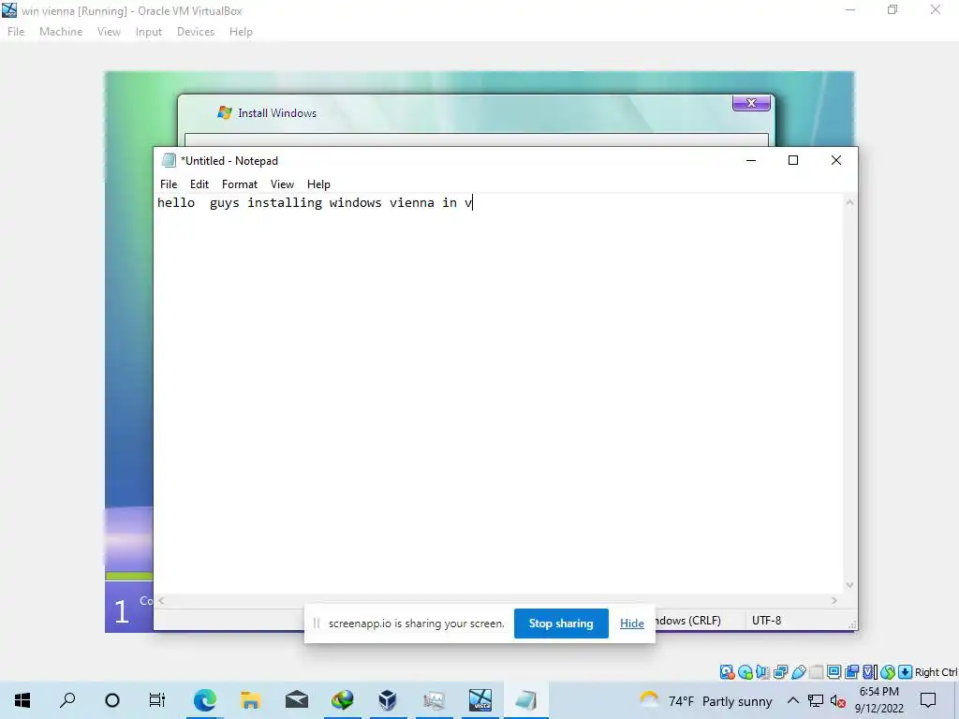Image resolution: width=959 pixels, height=719 pixels.
Task: Minimize the Notepad window
Action: click(751, 160)
